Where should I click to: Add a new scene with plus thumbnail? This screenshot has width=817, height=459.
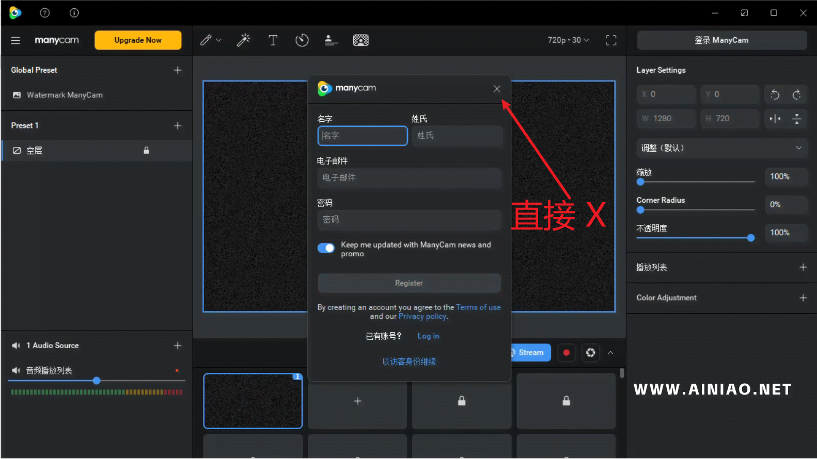coord(357,401)
